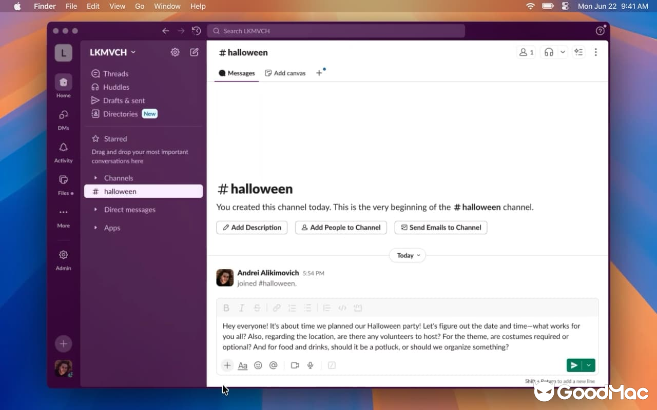
Task: Click into the message text box
Action: click(408, 337)
